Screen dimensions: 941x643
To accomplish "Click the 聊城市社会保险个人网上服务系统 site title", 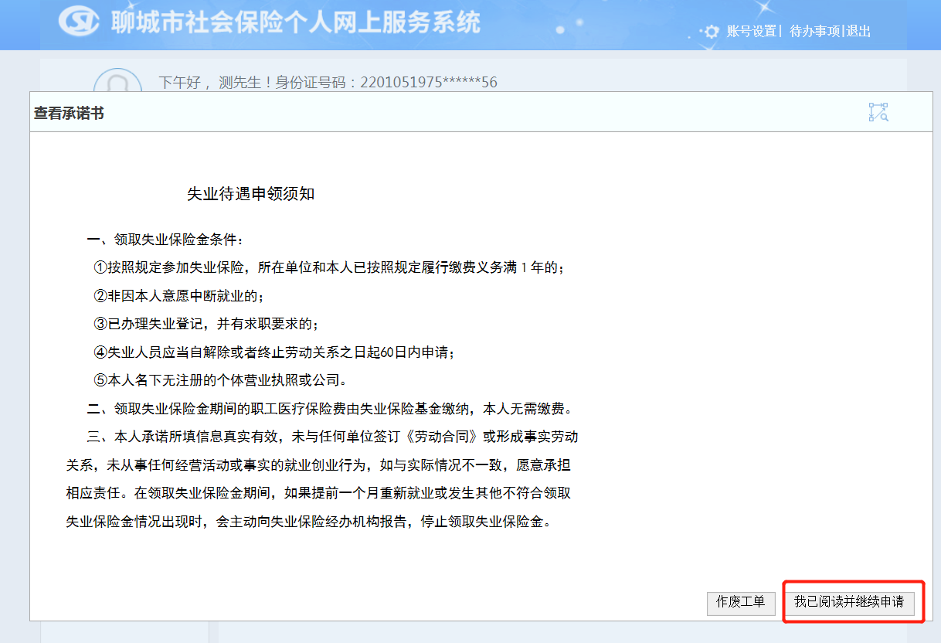I will pos(295,22).
